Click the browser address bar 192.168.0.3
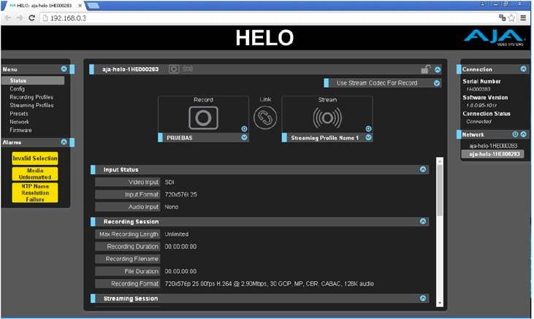 pyautogui.click(x=269, y=18)
